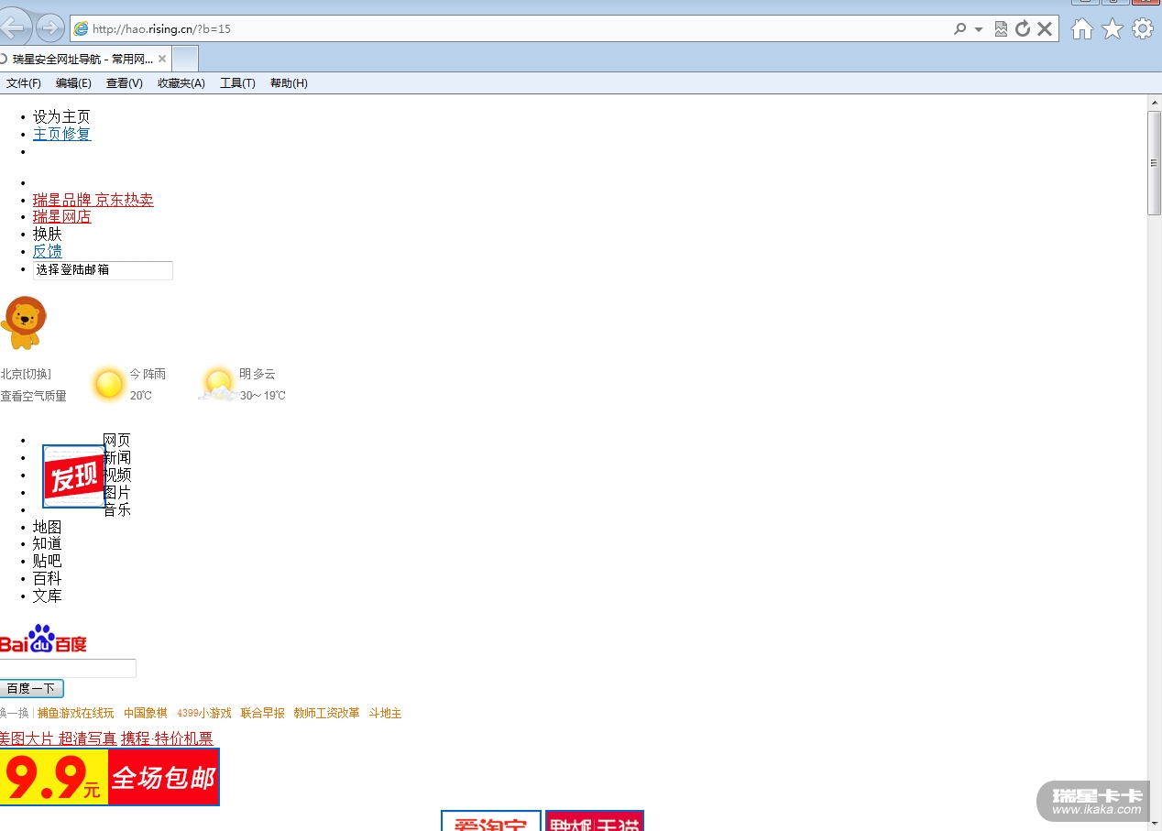Select the 瑞星安全网址导航 tab
Viewport: 1162px width, 831px height.
click(x=84, y=59)
